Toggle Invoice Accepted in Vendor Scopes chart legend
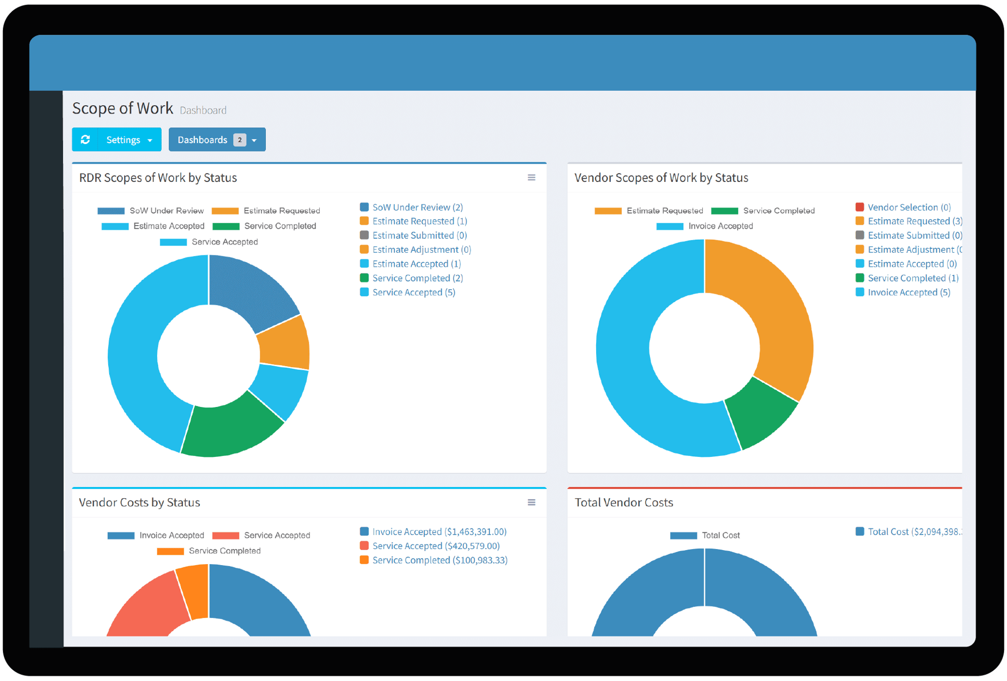The height and width of the screenshot is (681, 1007). 705,226
